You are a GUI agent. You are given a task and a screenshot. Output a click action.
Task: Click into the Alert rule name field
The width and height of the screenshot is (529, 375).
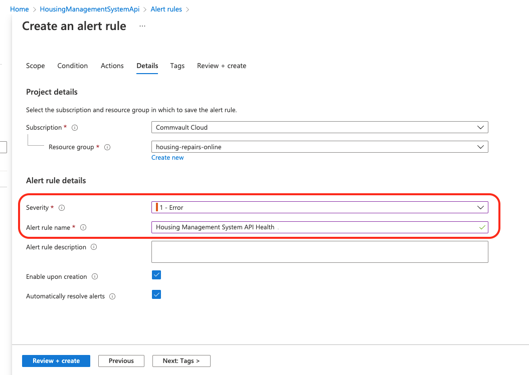pyautogui.click(x=320, y=227)
